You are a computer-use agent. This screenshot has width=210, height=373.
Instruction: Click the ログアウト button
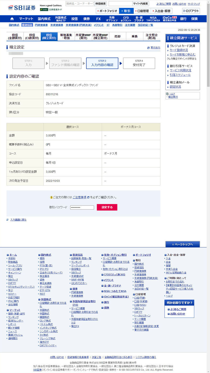pyautogui.click(x=191, y=11)
